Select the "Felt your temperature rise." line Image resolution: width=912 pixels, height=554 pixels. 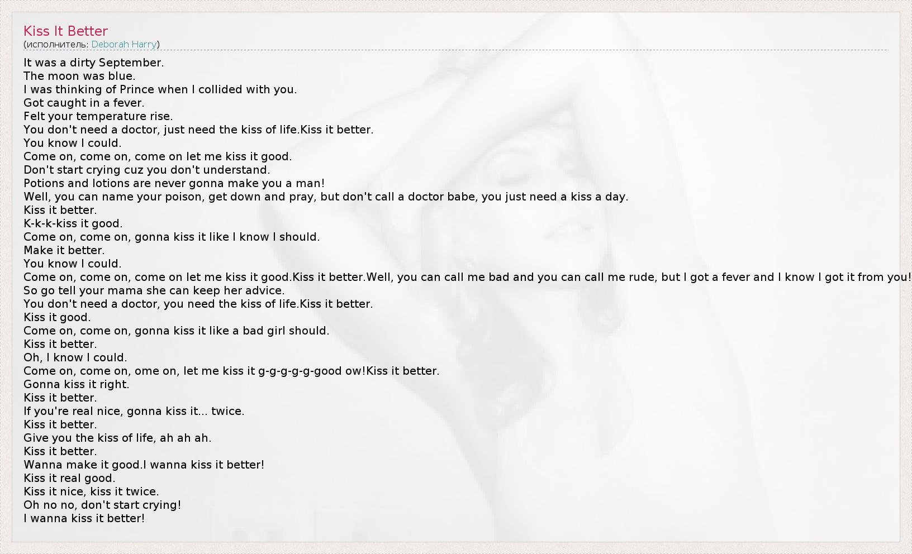tap(98, 116)
